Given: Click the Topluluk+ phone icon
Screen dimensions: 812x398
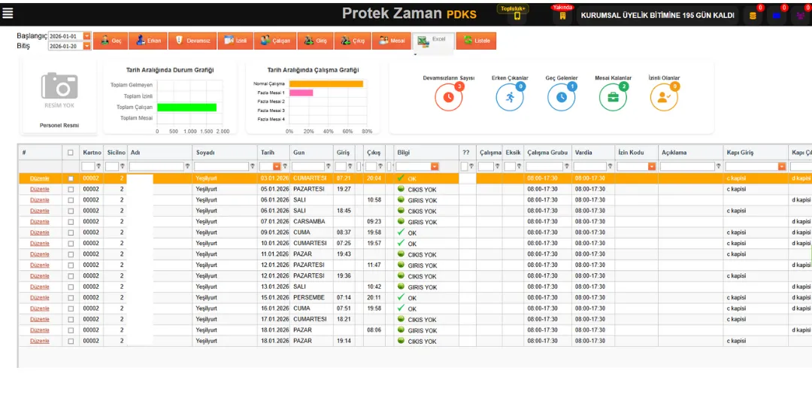Looking at the screenshot, I should [517, 16].
